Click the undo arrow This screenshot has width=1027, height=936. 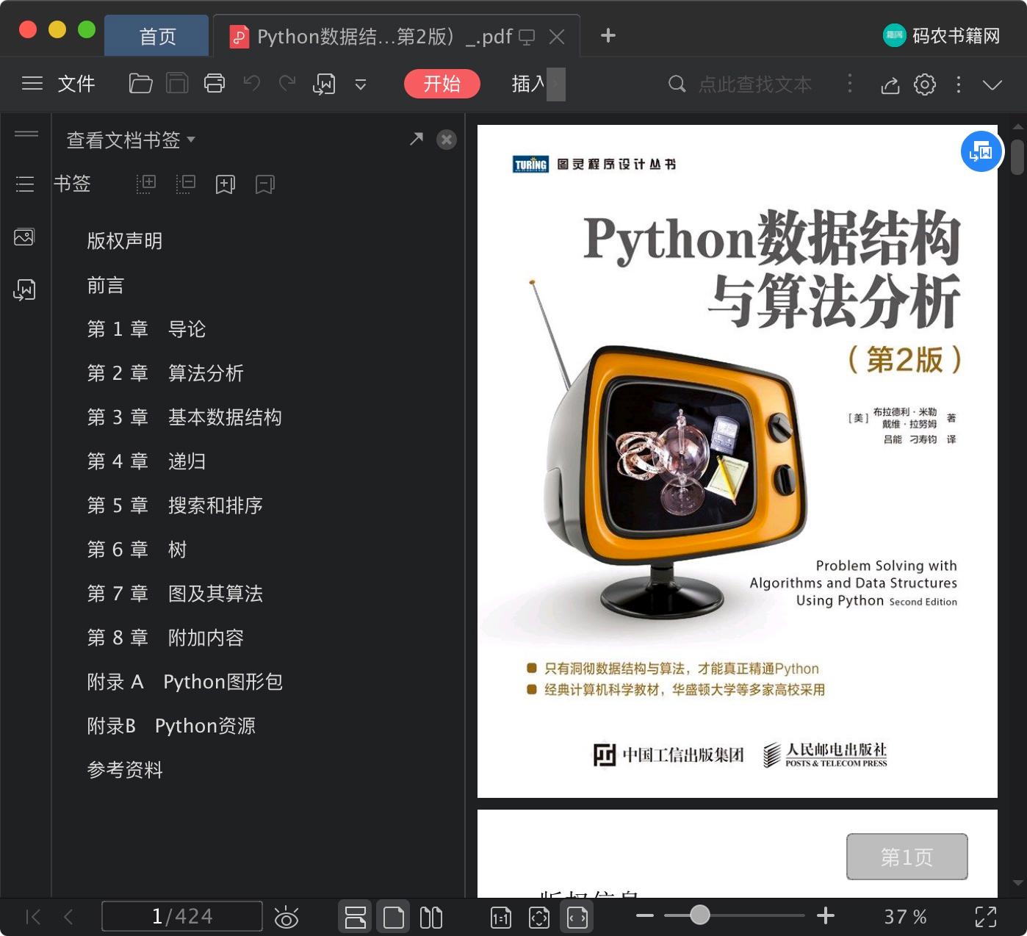pos(252,83)
